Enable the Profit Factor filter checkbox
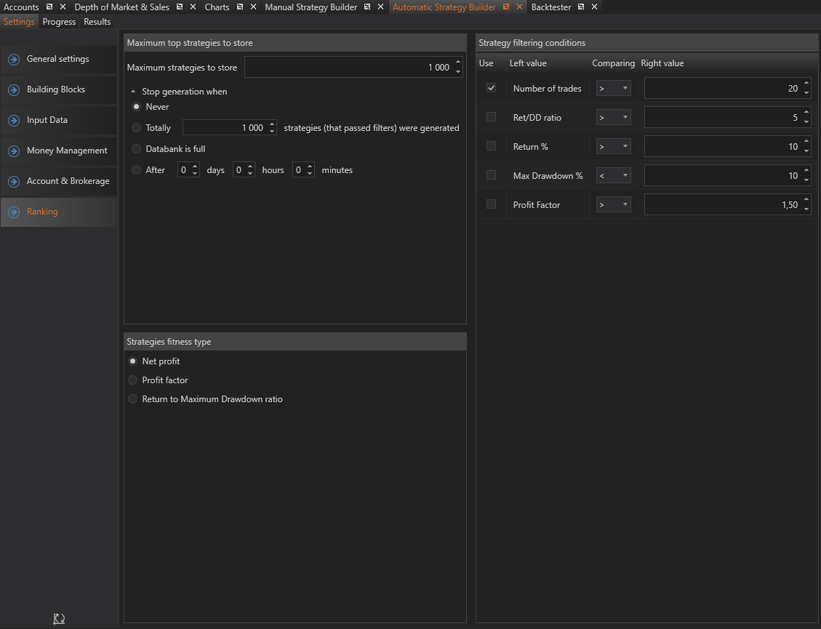The width and height of the screenshot is (821, 629). [x=491, y=204]
